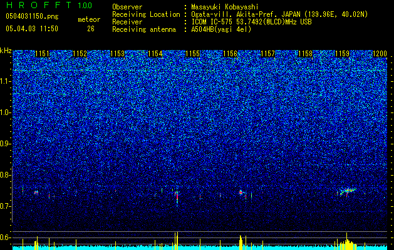Select the Ogata-vill. Akita-Pref. JAPAN location text
This screenshot has width=394, height=250.
[x=279, y=14]
